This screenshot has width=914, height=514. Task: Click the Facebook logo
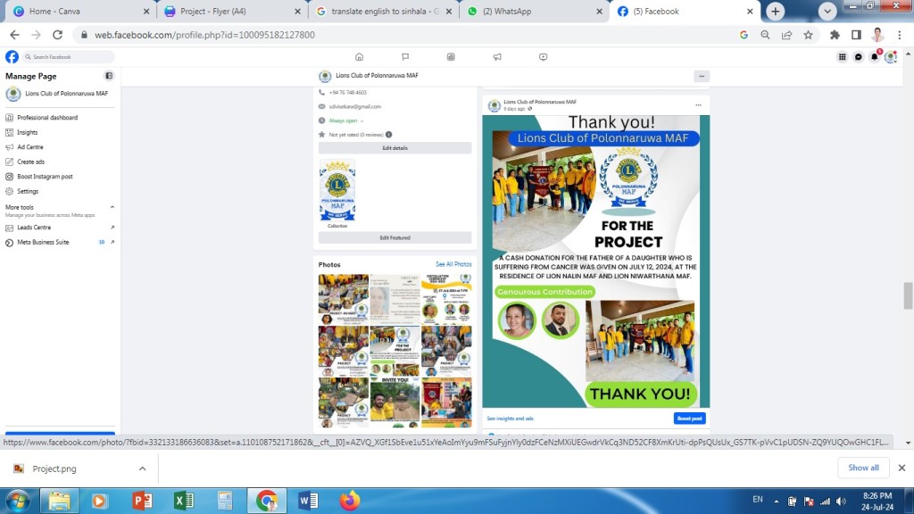click(x=12, y=56)
